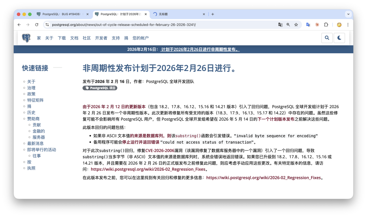
Task: Reload the current page
Action: pyautogui.click(x=37, y=24)
